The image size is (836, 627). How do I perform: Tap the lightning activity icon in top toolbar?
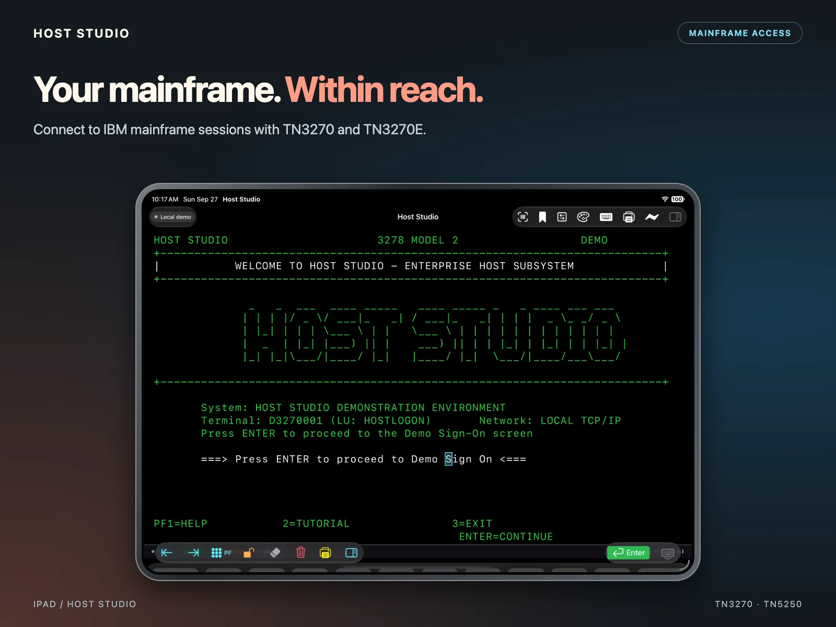652,217
